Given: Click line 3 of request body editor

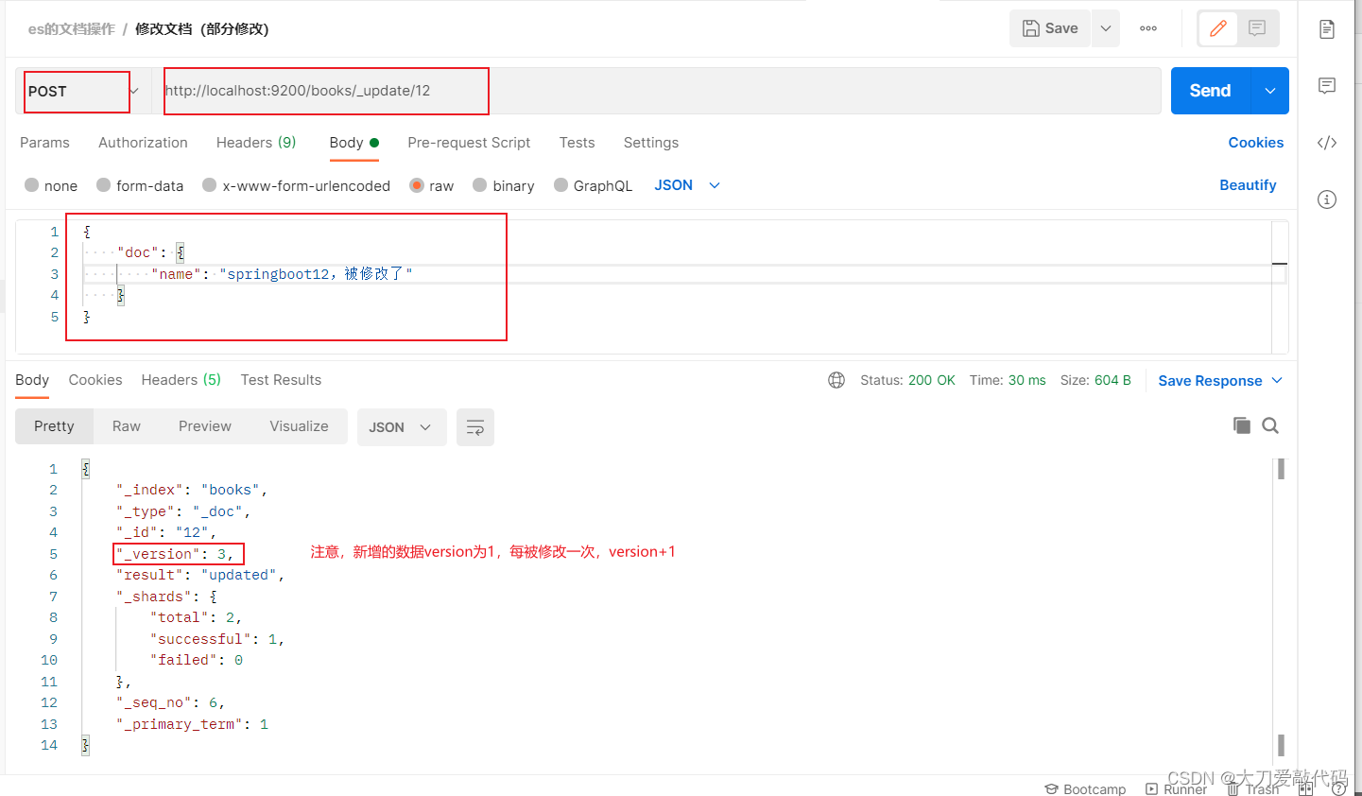Looking at the screenshot, I should (x=675, y=274).
